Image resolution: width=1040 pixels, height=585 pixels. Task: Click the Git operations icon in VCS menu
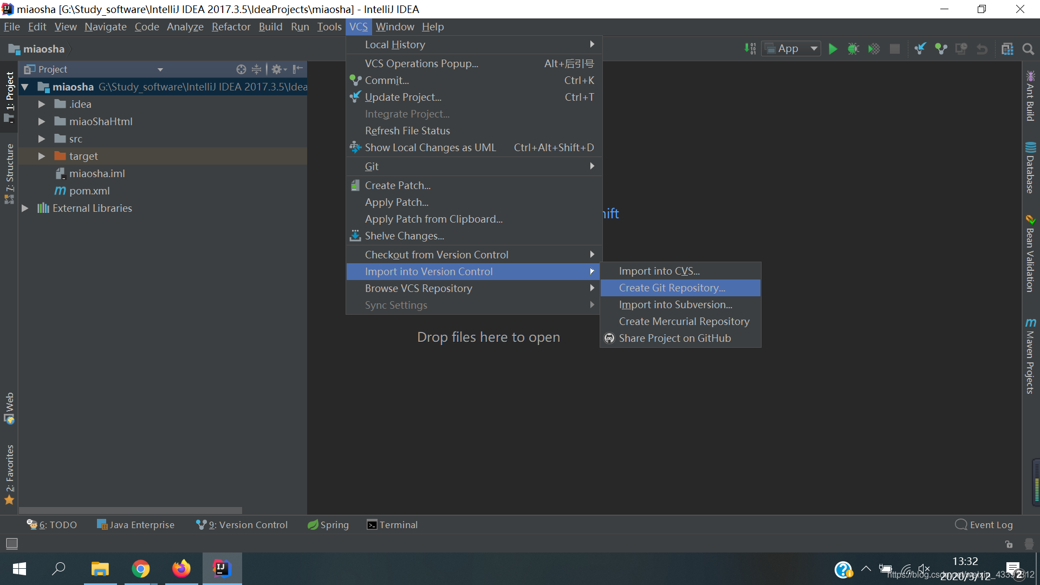click(372, 166)
